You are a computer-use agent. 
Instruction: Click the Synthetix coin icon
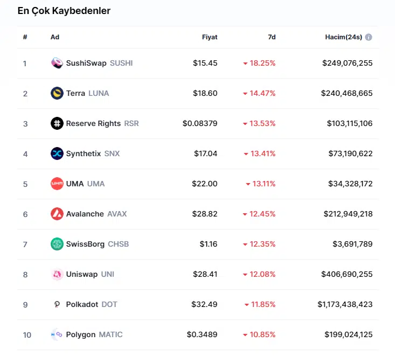(57, 153)
